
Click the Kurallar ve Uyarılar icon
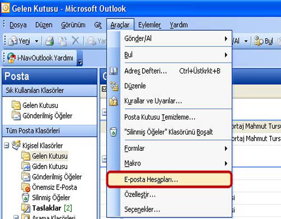click(114, 101)
